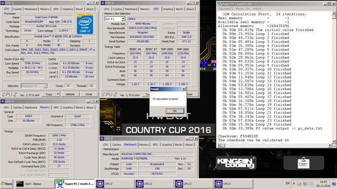Switch to Caches tab in the Processor window
This screenshot has height=189, width=337.
point(17,9)
